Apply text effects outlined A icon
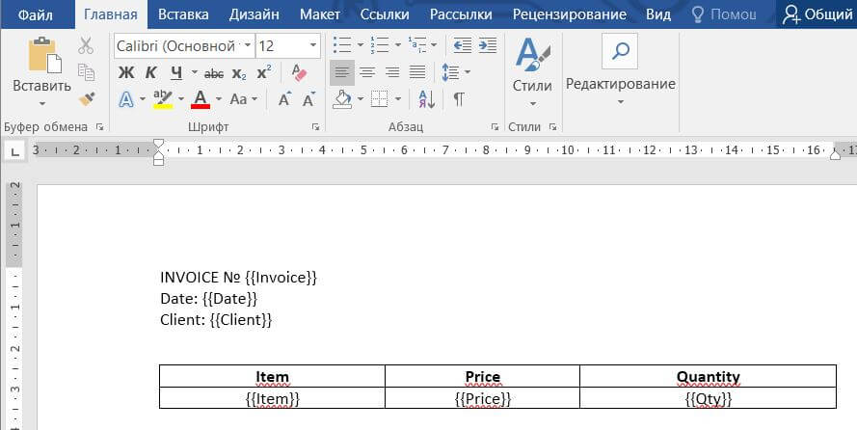857x430 pixels. [x=127, y=99]
